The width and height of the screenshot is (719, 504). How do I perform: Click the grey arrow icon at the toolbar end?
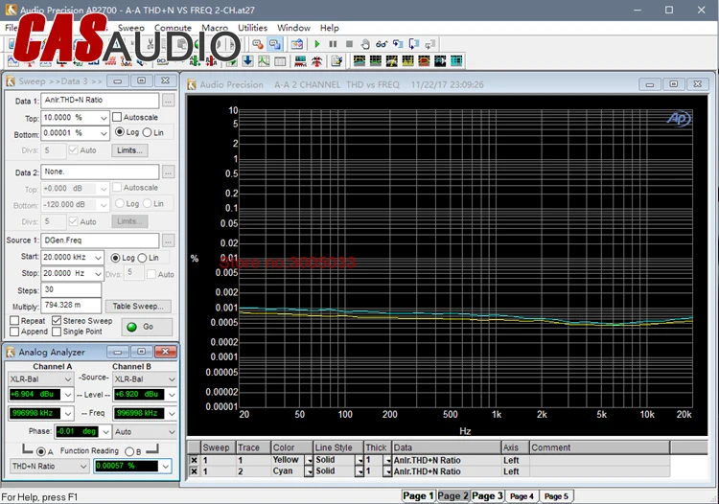coord(429,44)
